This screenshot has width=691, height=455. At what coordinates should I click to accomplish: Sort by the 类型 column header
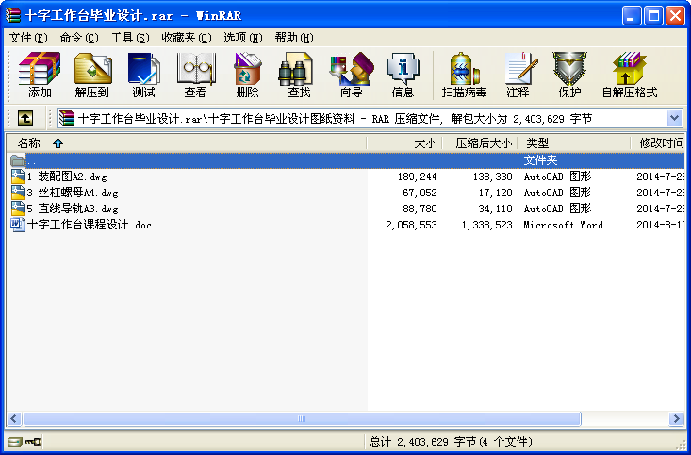[x=574, y=143]
